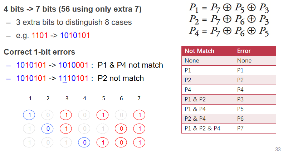
Task: Click the red circled 1 in bottom row, column 5
Action: (102, 143)
